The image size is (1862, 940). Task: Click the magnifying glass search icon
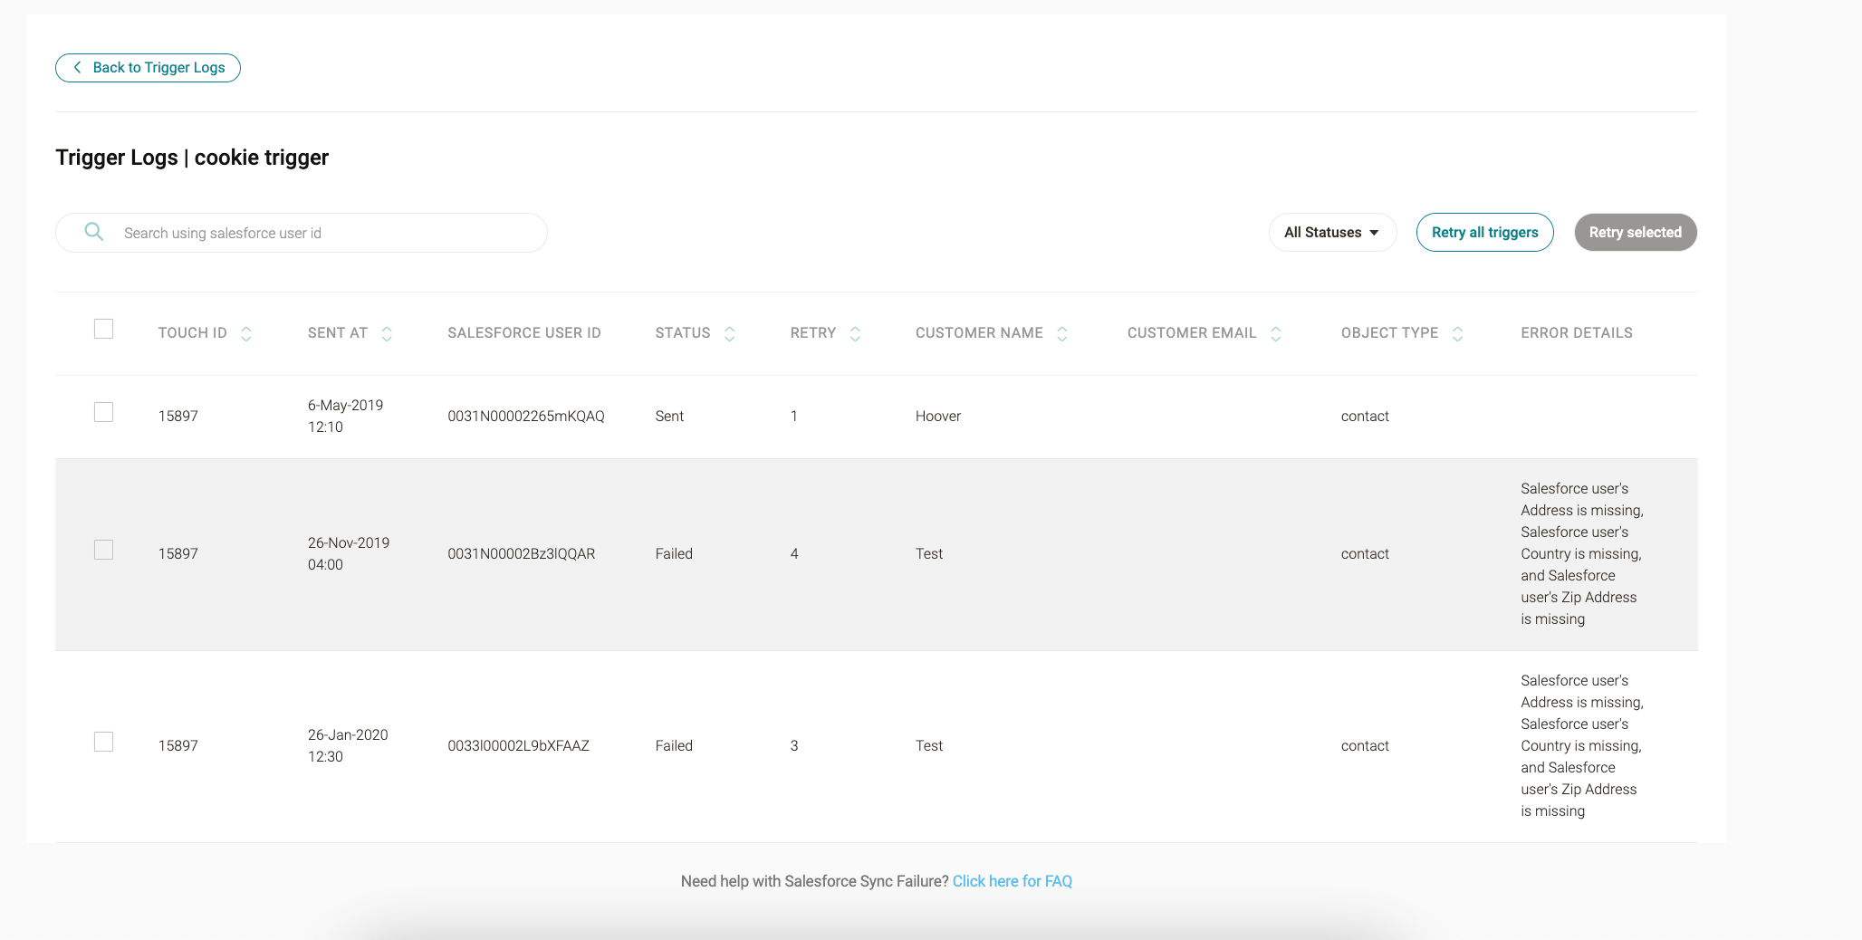pyautogui.click(x=93, y=232)
